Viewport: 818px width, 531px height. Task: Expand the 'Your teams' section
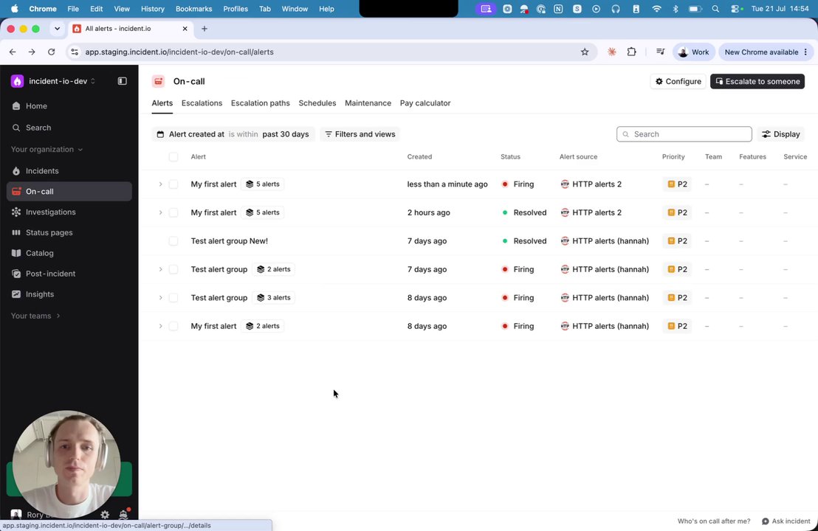35,316
